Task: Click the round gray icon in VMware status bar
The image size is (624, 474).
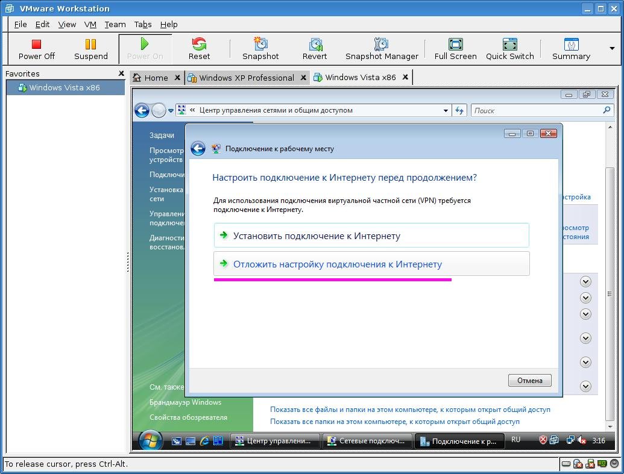Action: coord(614,464)
